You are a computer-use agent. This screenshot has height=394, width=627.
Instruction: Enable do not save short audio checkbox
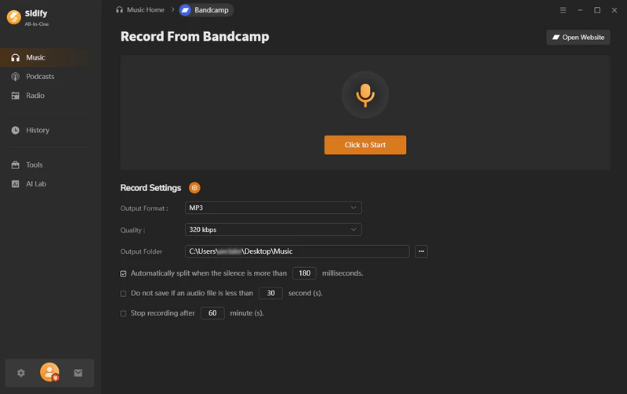point(123,294)
